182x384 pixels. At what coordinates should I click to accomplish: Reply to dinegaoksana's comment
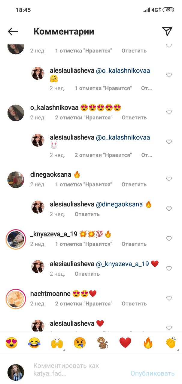(134, 184)
